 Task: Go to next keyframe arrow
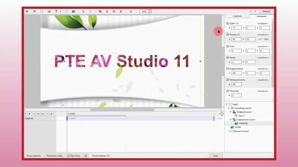[x=43, y=114]
